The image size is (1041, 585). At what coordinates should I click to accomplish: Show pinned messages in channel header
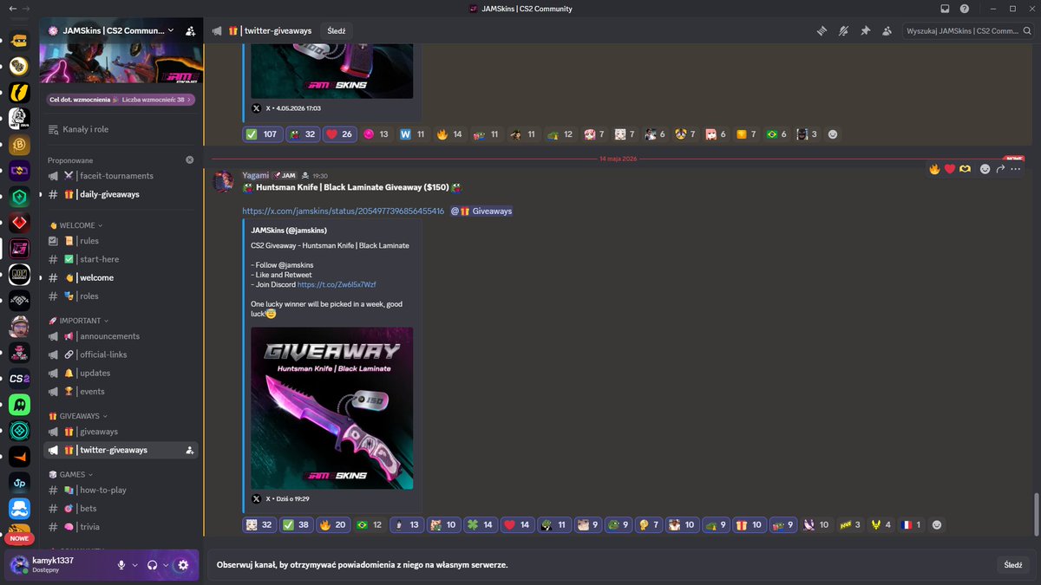[865, 30]
